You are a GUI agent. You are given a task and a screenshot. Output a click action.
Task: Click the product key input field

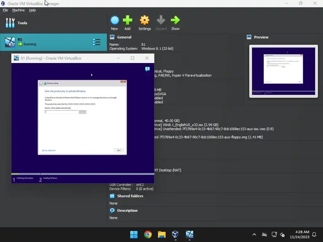pos(62,112)
